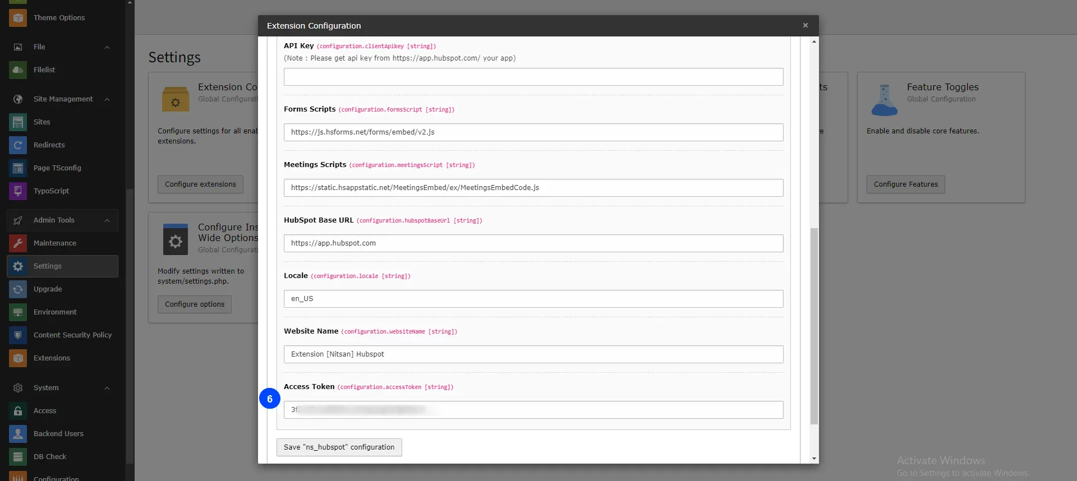The height and width of the screenshot is (481, 1077).
Task: Click the Configure extensions button
Action: point(200,184)
